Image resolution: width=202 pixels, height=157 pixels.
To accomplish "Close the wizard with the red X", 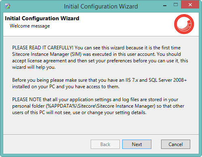I will (x=190, y=5).
